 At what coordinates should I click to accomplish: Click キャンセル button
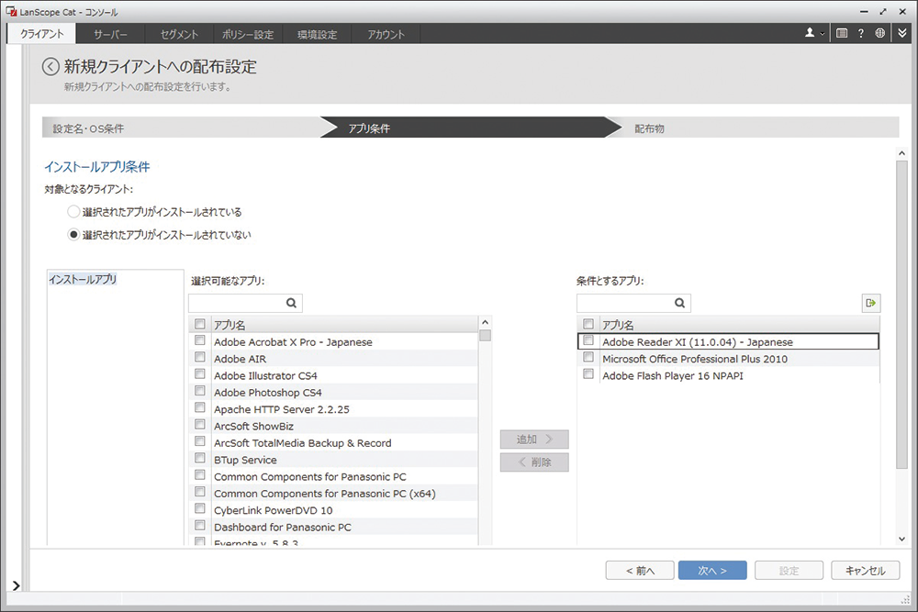pos(866,571)
